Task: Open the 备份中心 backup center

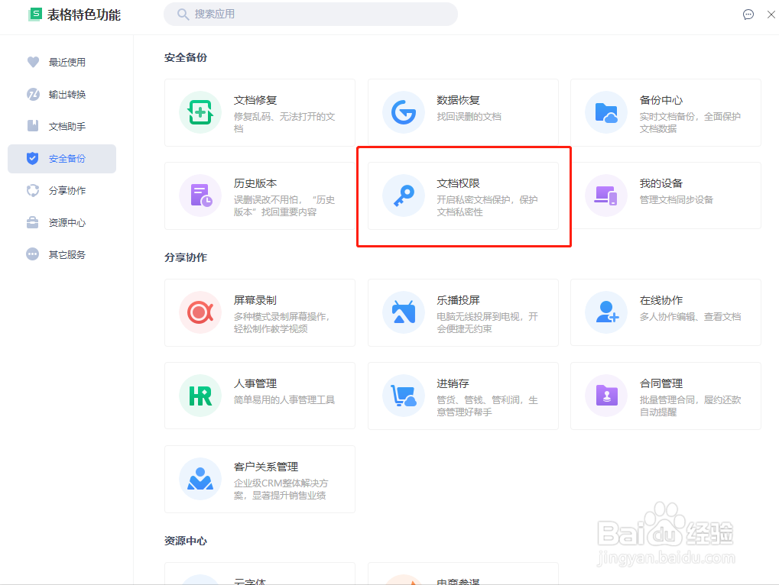Action: (665, 112)
